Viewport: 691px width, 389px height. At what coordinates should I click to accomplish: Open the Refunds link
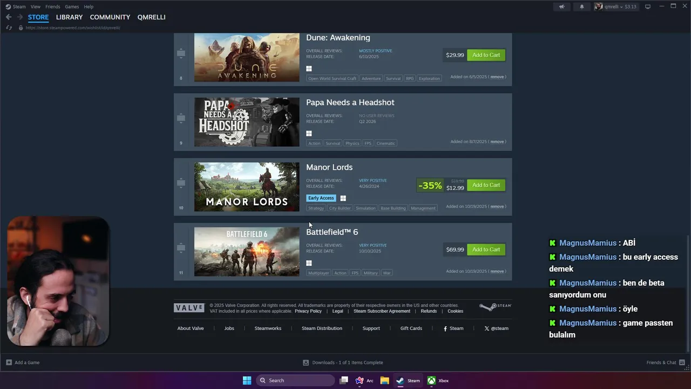(429, 311)
